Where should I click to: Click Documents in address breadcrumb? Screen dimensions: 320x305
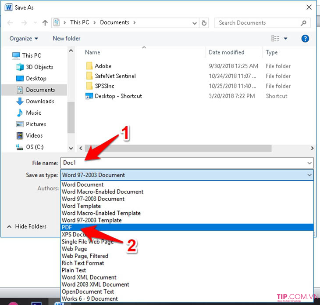[x=114, y=22]
